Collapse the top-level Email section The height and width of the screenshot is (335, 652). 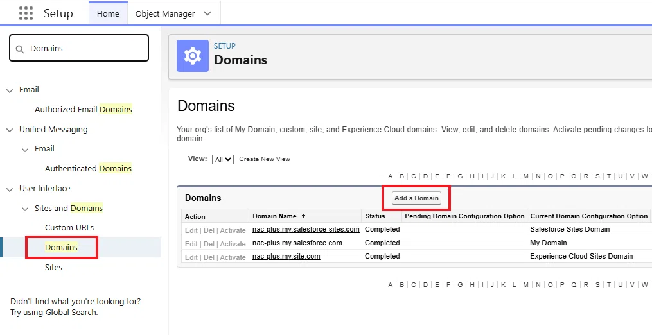point(10,90)
